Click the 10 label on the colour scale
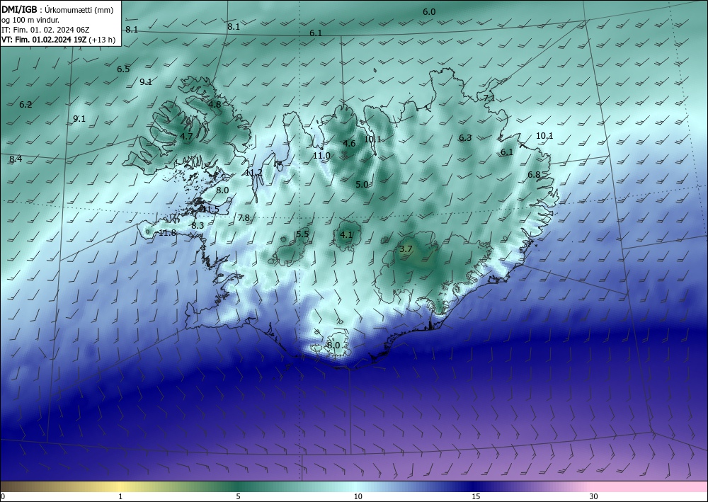Screen dimensions: 708x502 tap(358, 496)
